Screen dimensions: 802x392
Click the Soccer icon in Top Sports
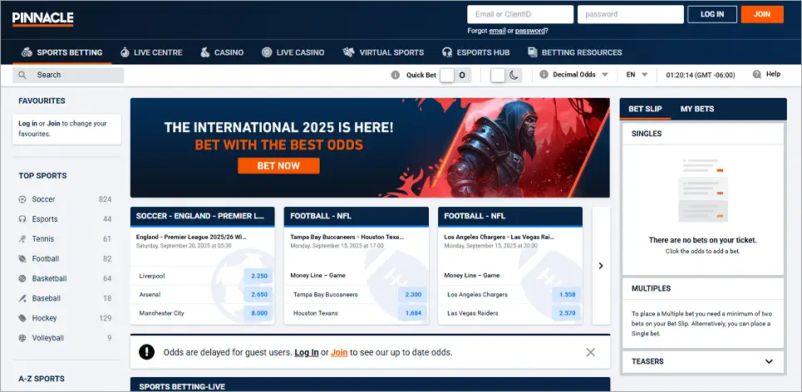click(x=22, y=199)
